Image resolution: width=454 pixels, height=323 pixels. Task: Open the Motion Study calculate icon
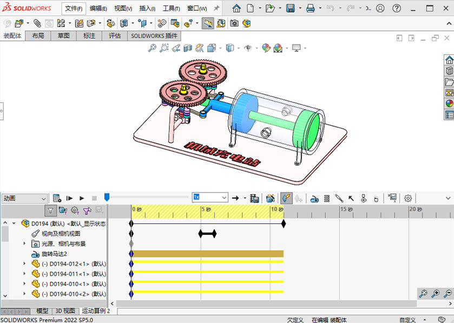[x=57, y=198]
